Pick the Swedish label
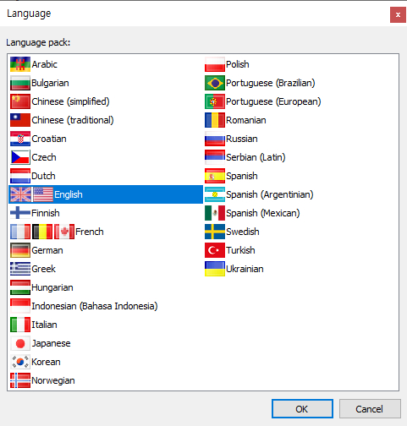This screenshot has height=426, width=407. 243,232
